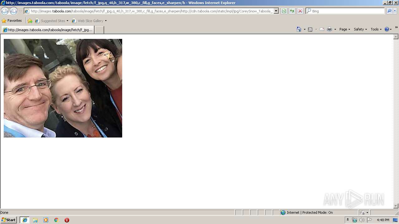The height and width of the screenshot is (224, 399).
Task: Click the Read Mail envelope icon
Action: [x=322, y=29]
